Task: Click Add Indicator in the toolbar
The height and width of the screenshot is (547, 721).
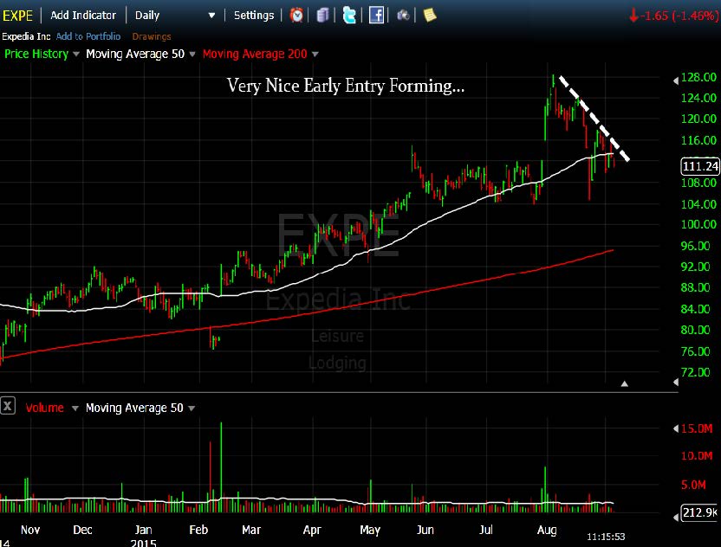Action: 83,16
